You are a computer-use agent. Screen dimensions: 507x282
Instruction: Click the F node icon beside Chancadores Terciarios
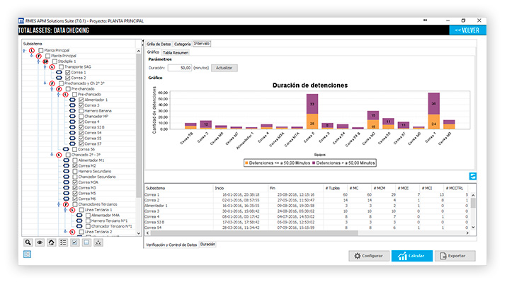[x=66, y=204]
